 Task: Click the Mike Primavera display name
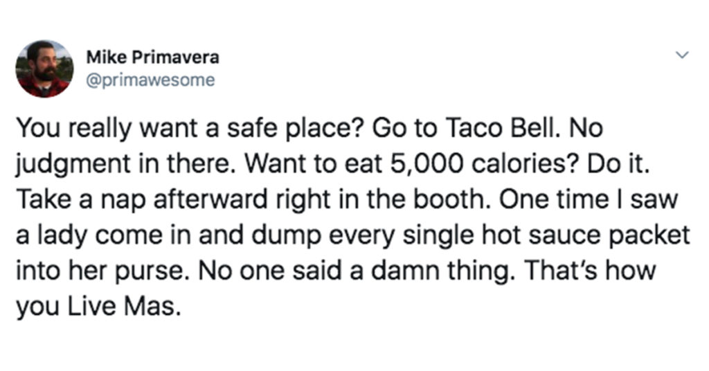[152, 57]
